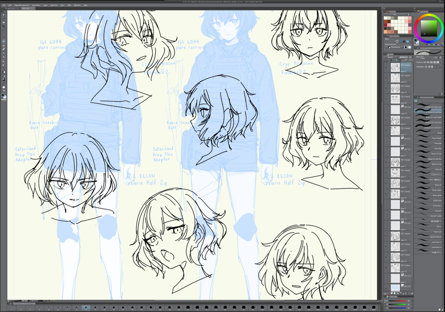
Task: Click the Lock layer icon
Action: point(399,60)
